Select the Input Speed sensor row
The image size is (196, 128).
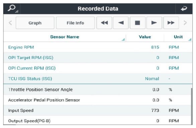click(x=97, y=111)
